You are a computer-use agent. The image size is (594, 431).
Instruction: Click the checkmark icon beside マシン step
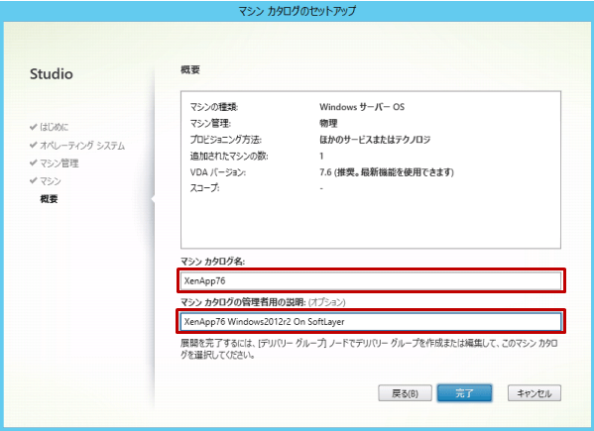[34, 181]
